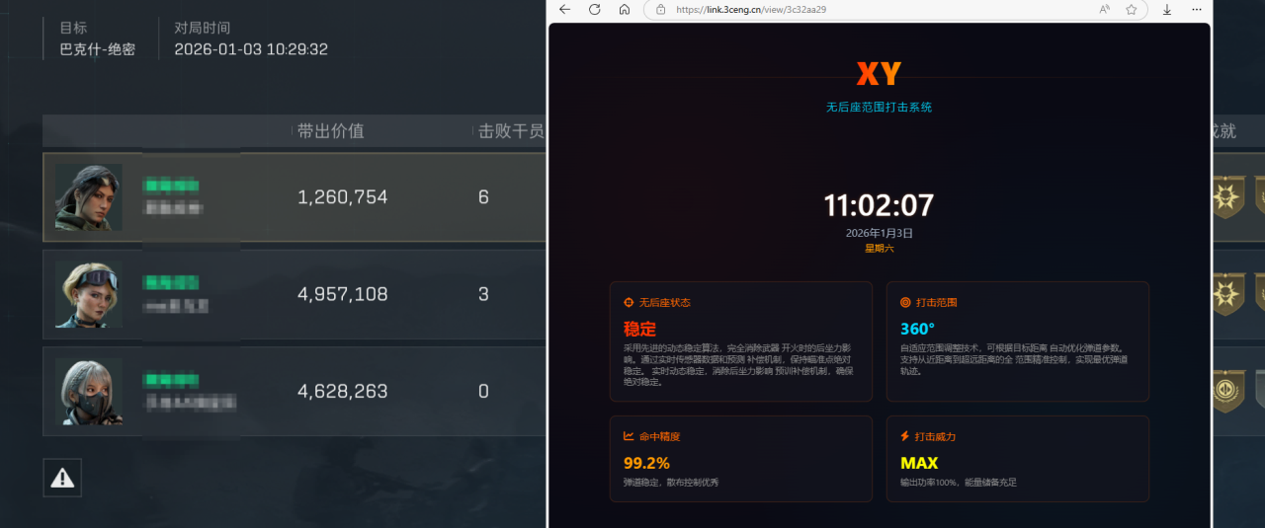Click 击败干员 column header

click(x=511, y=131)
